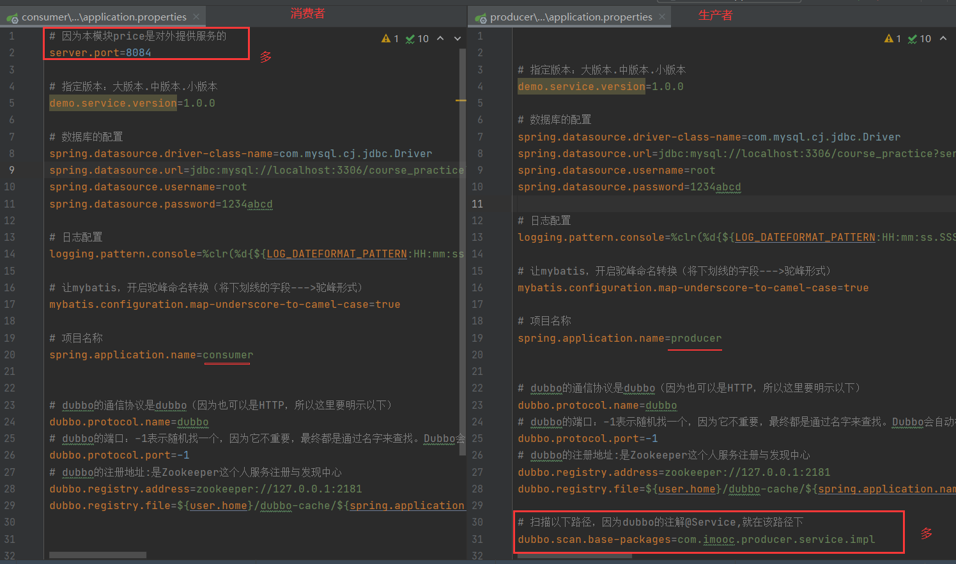The height and width of the screenshot is (564, 956).
Task: Click spring.application.name=producer line
Action: tap(620, 339)
